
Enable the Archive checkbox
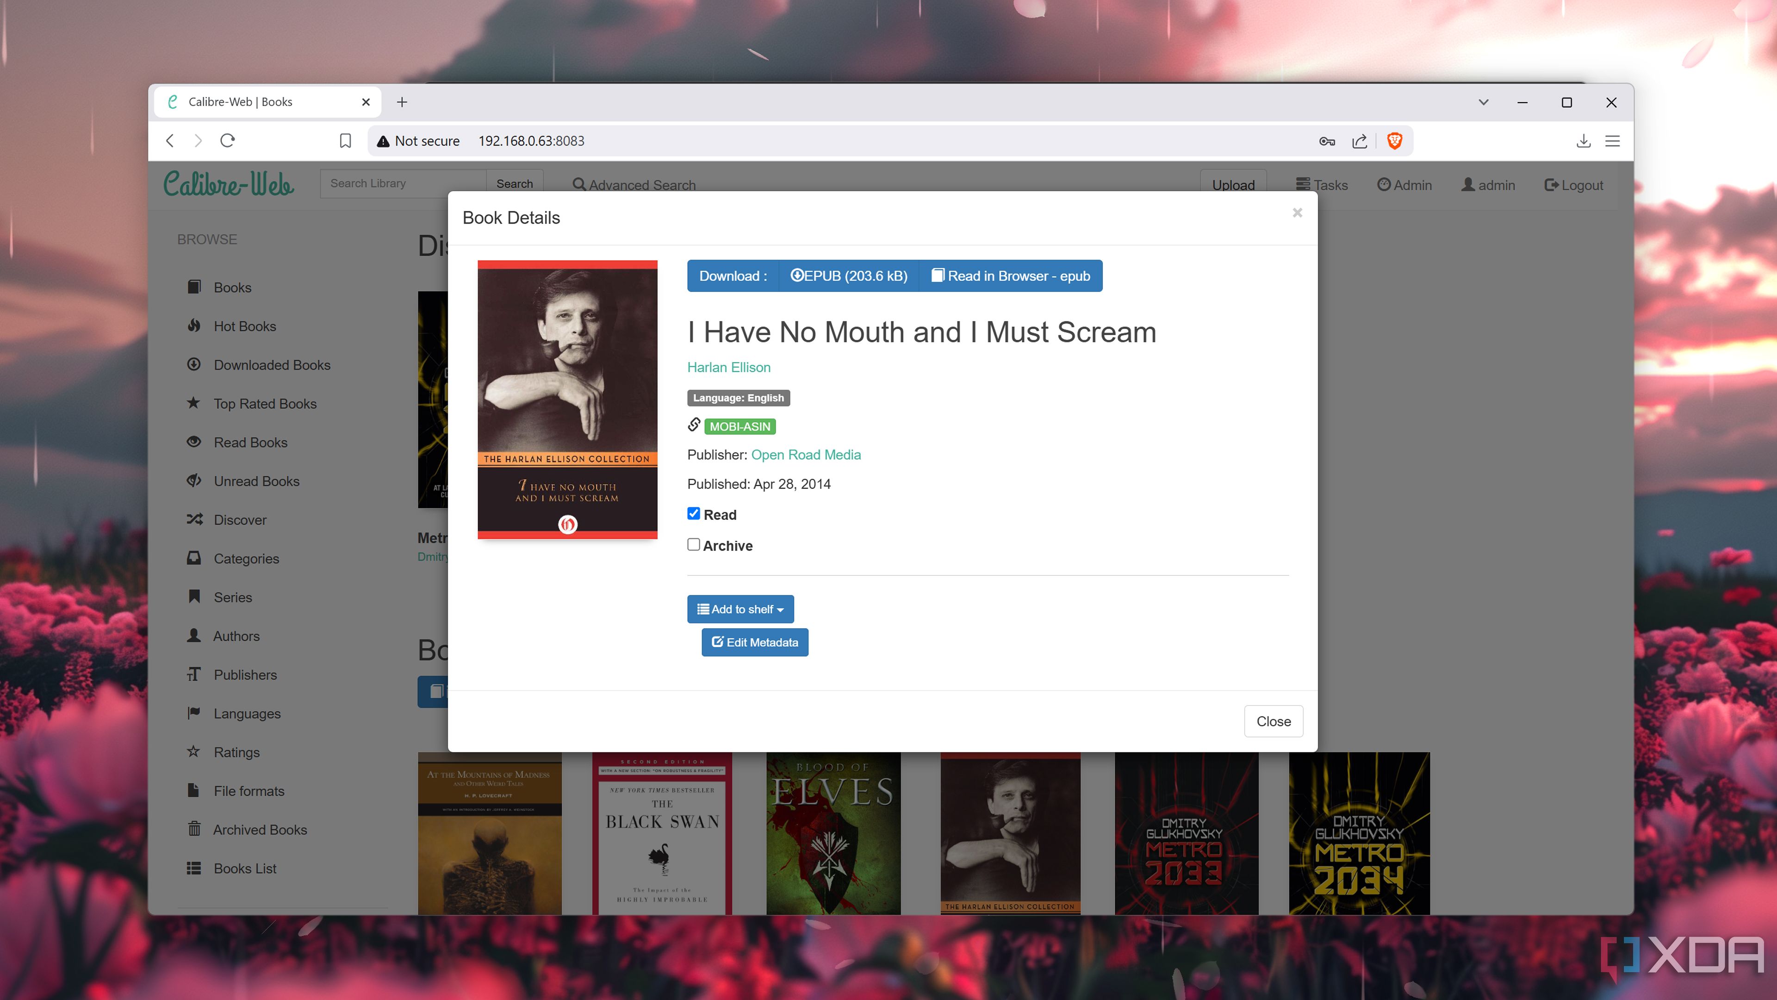[x=693, y=544]
